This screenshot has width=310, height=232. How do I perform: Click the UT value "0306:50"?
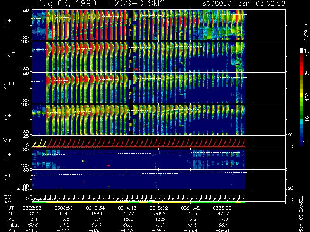(64, 208)
